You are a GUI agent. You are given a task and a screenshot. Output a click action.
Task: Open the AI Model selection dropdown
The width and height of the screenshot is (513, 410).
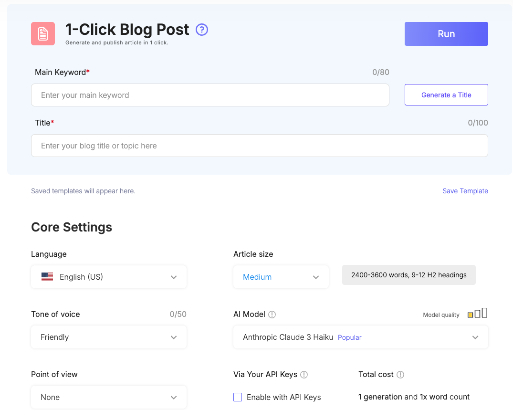[360, 337]
